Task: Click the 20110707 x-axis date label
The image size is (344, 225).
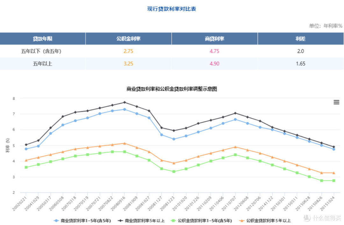Action: click(x=229, y=204)
